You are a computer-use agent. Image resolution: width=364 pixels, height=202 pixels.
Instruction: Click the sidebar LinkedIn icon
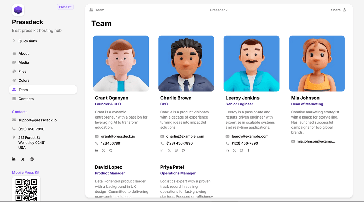[14, 159]
